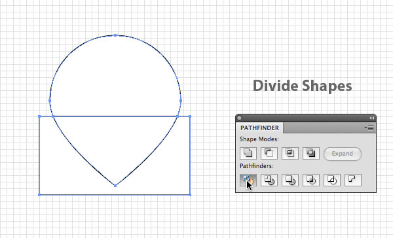Collapse the panel with double-arrow icon
Viewport: 393px width, 238px height.
[371, 118]
